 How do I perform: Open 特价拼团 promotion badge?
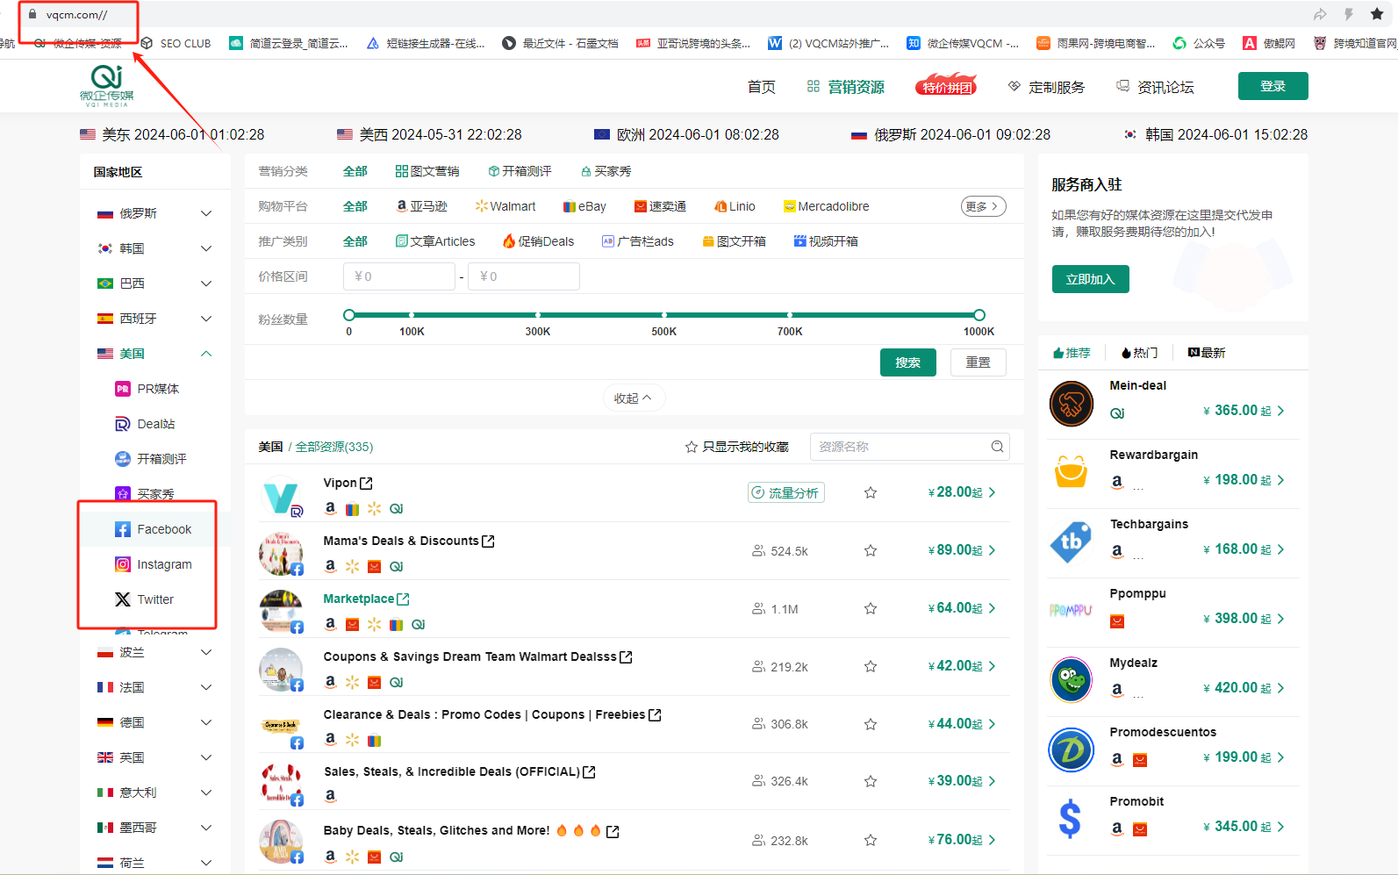pyautogui.click(x=946, y=85)
